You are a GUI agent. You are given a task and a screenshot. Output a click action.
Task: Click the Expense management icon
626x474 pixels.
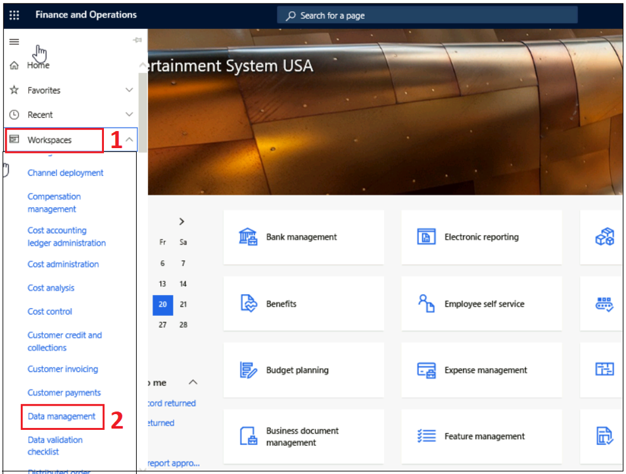[x=426, y=370]
